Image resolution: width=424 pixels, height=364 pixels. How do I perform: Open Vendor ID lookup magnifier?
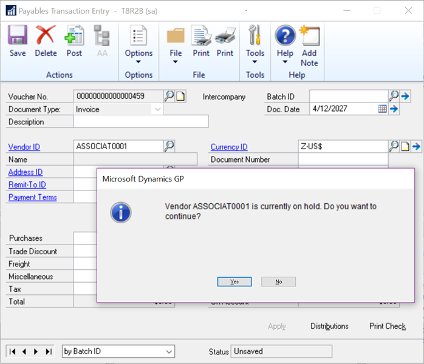(x=169, y=146)
